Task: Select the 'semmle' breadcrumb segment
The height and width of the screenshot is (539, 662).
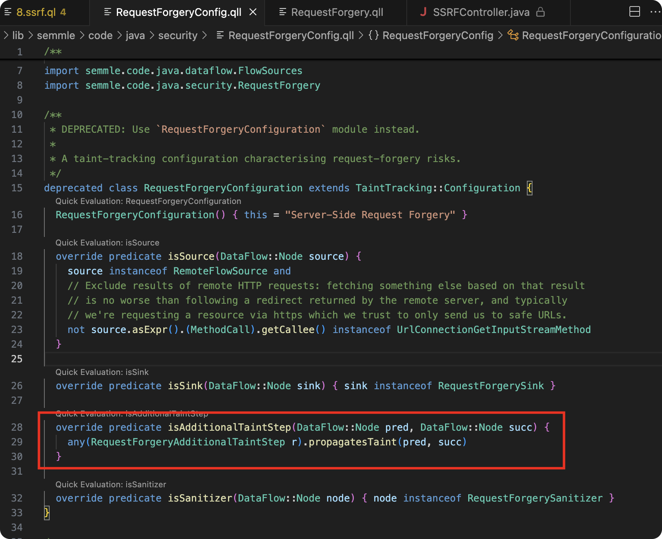Action: point(56,35)
